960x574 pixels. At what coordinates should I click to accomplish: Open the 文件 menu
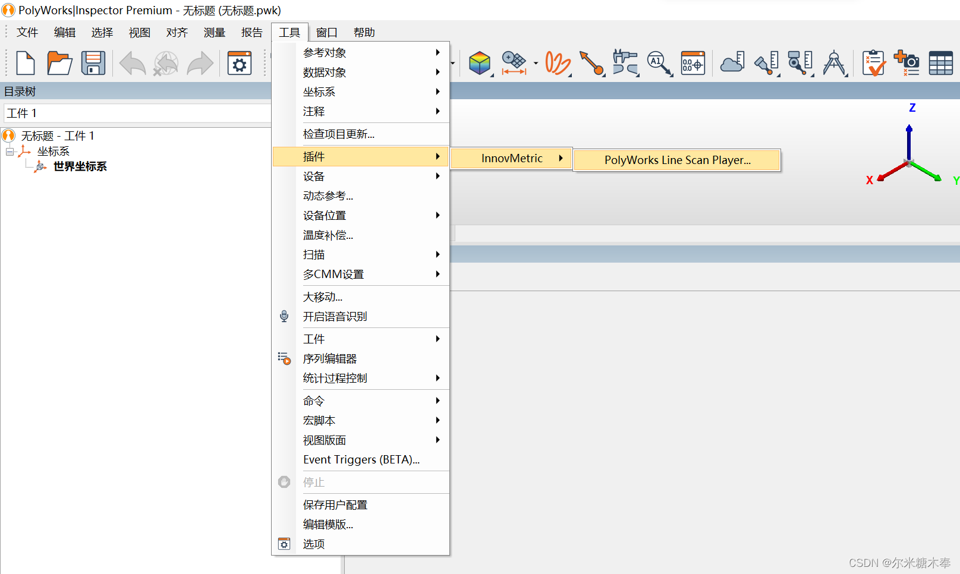(x=27, y=32)
